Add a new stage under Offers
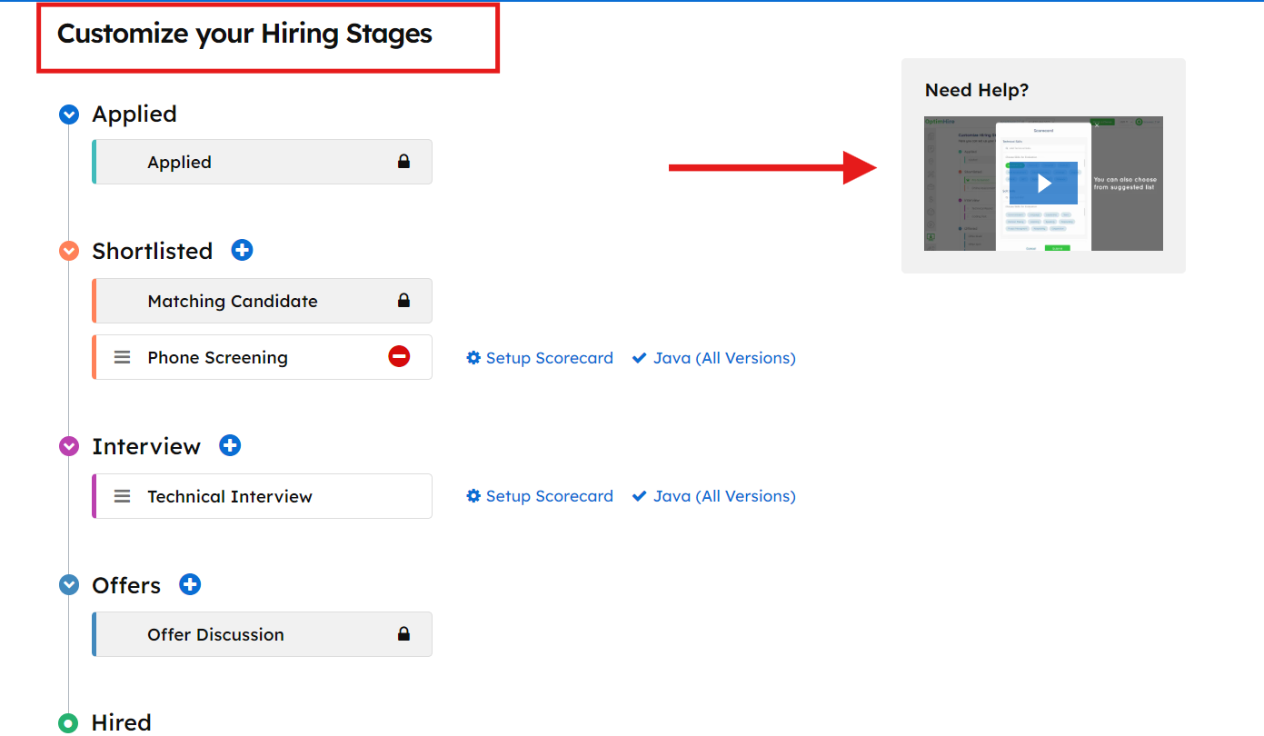The image size is (1264, 736). [x=189, y=584]
